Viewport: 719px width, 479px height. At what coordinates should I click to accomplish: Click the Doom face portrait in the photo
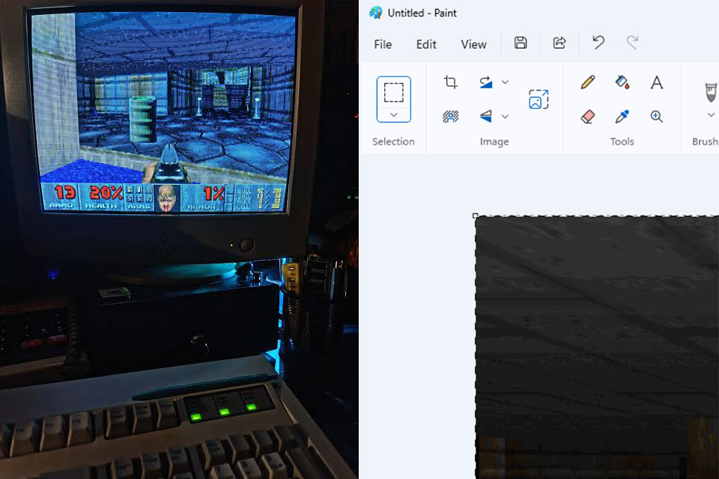point(167,198)
